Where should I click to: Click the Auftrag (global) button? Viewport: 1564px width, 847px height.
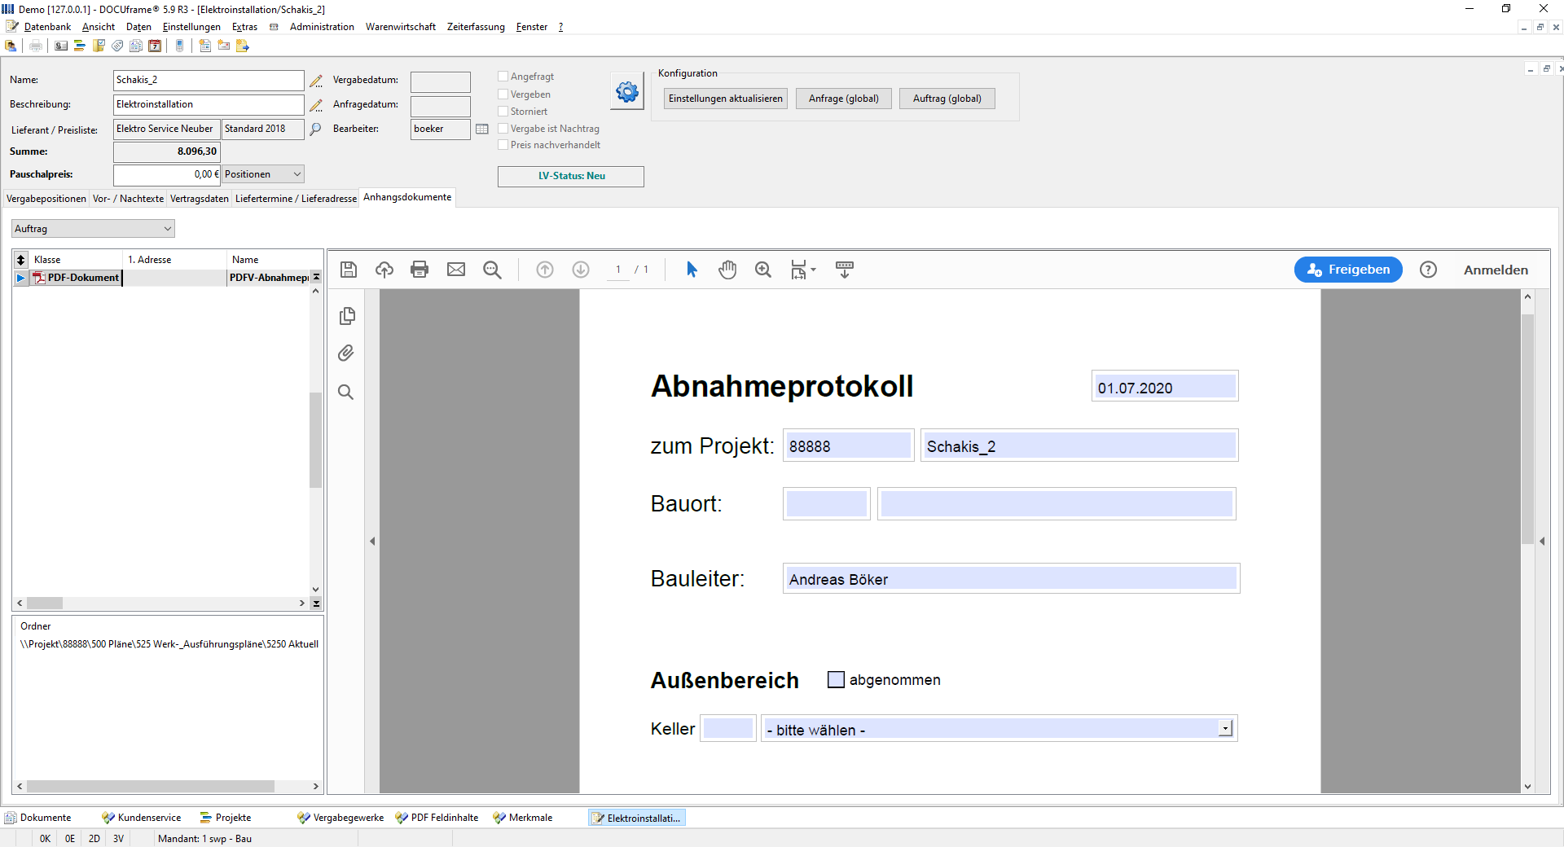tap(947, 99)
